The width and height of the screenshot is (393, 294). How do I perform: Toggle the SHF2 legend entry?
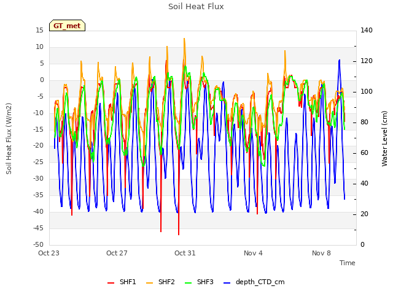click(160, 282)
